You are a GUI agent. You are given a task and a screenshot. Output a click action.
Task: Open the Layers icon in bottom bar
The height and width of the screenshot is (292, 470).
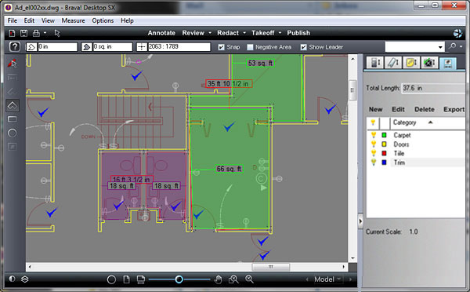coord(25,279)
